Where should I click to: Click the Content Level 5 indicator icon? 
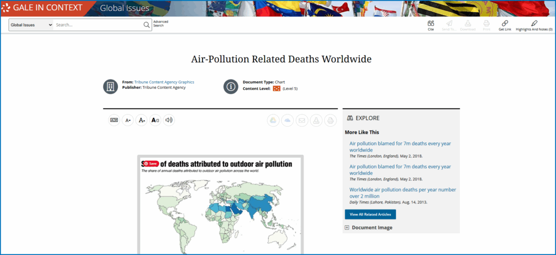point(276,88)
